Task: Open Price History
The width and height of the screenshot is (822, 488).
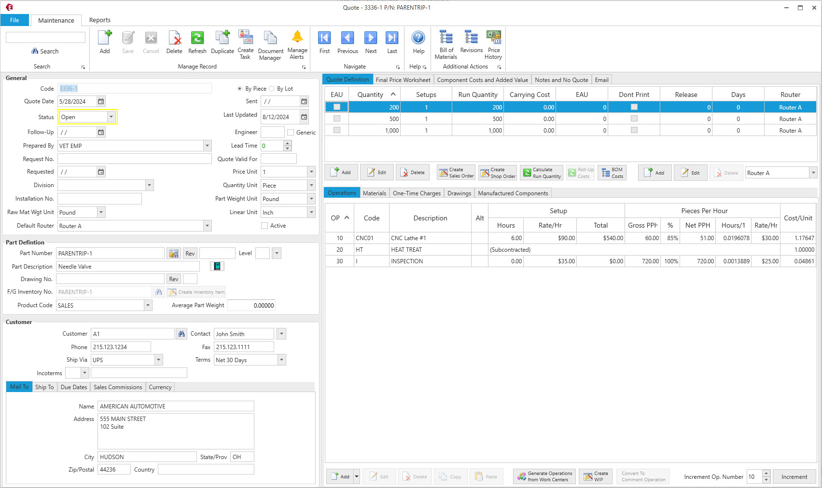Action: [493, 42]
